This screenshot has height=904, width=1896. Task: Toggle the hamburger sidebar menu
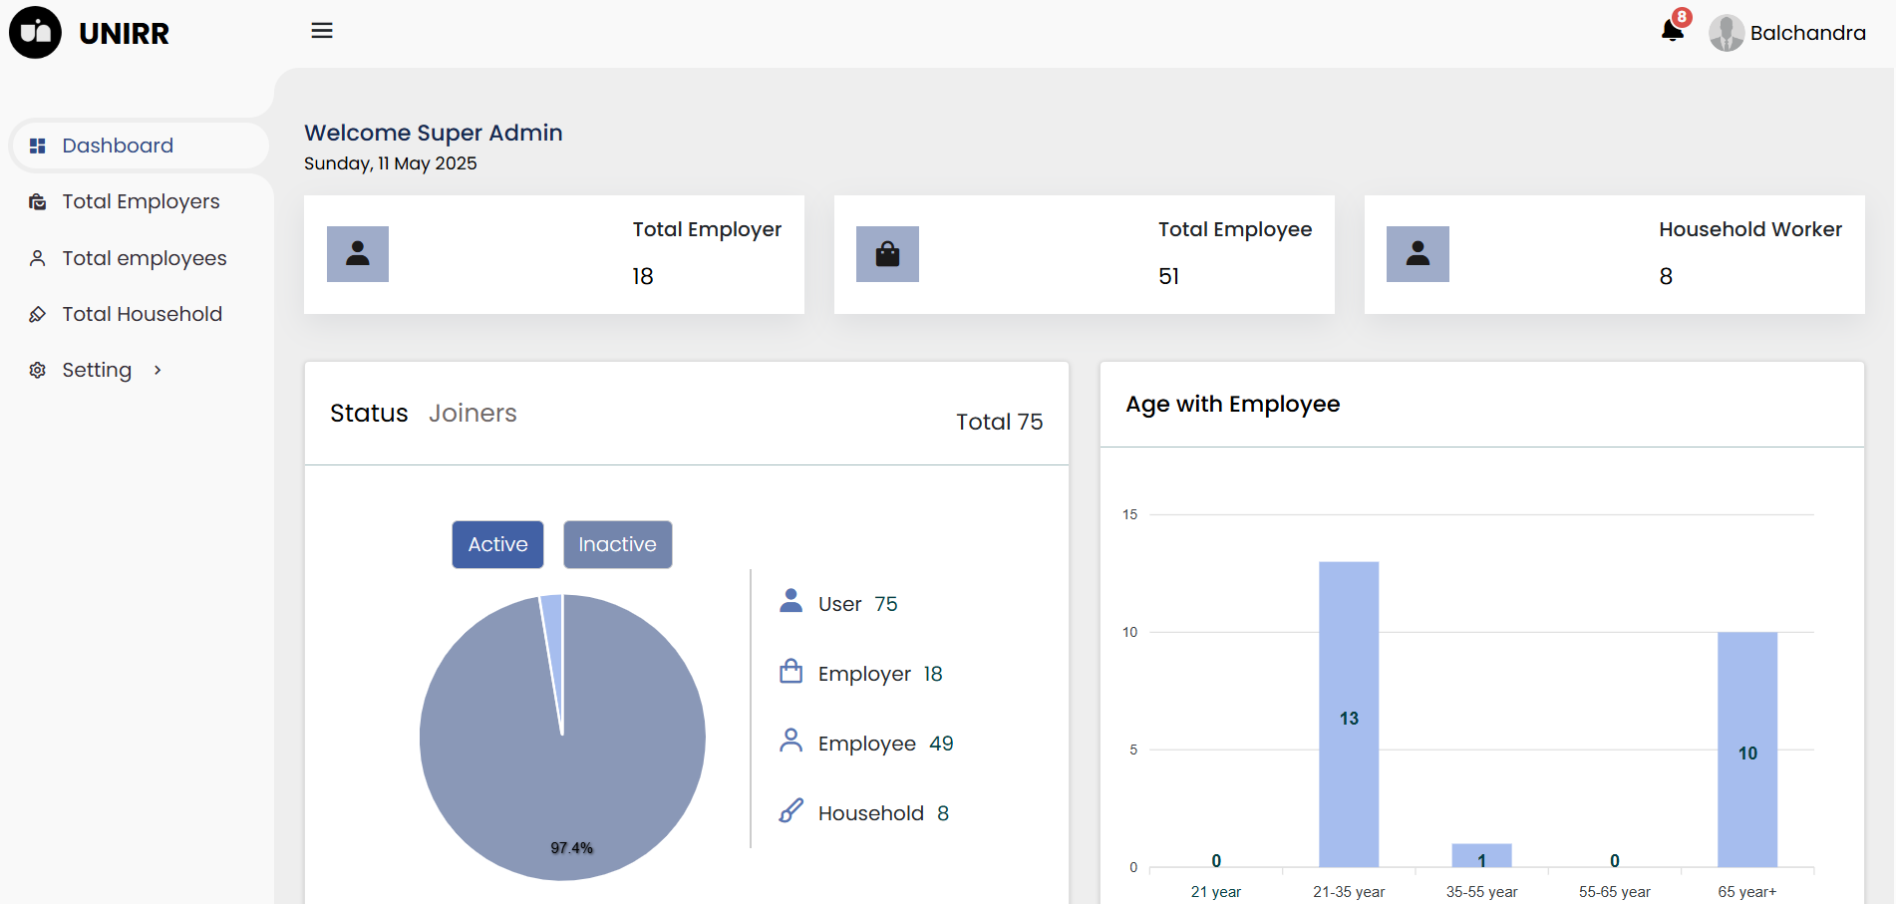(322, 31)
